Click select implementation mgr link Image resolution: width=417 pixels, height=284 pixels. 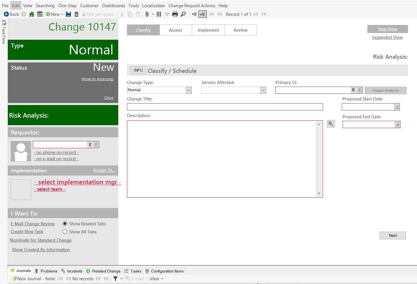[x=78, y=182]
